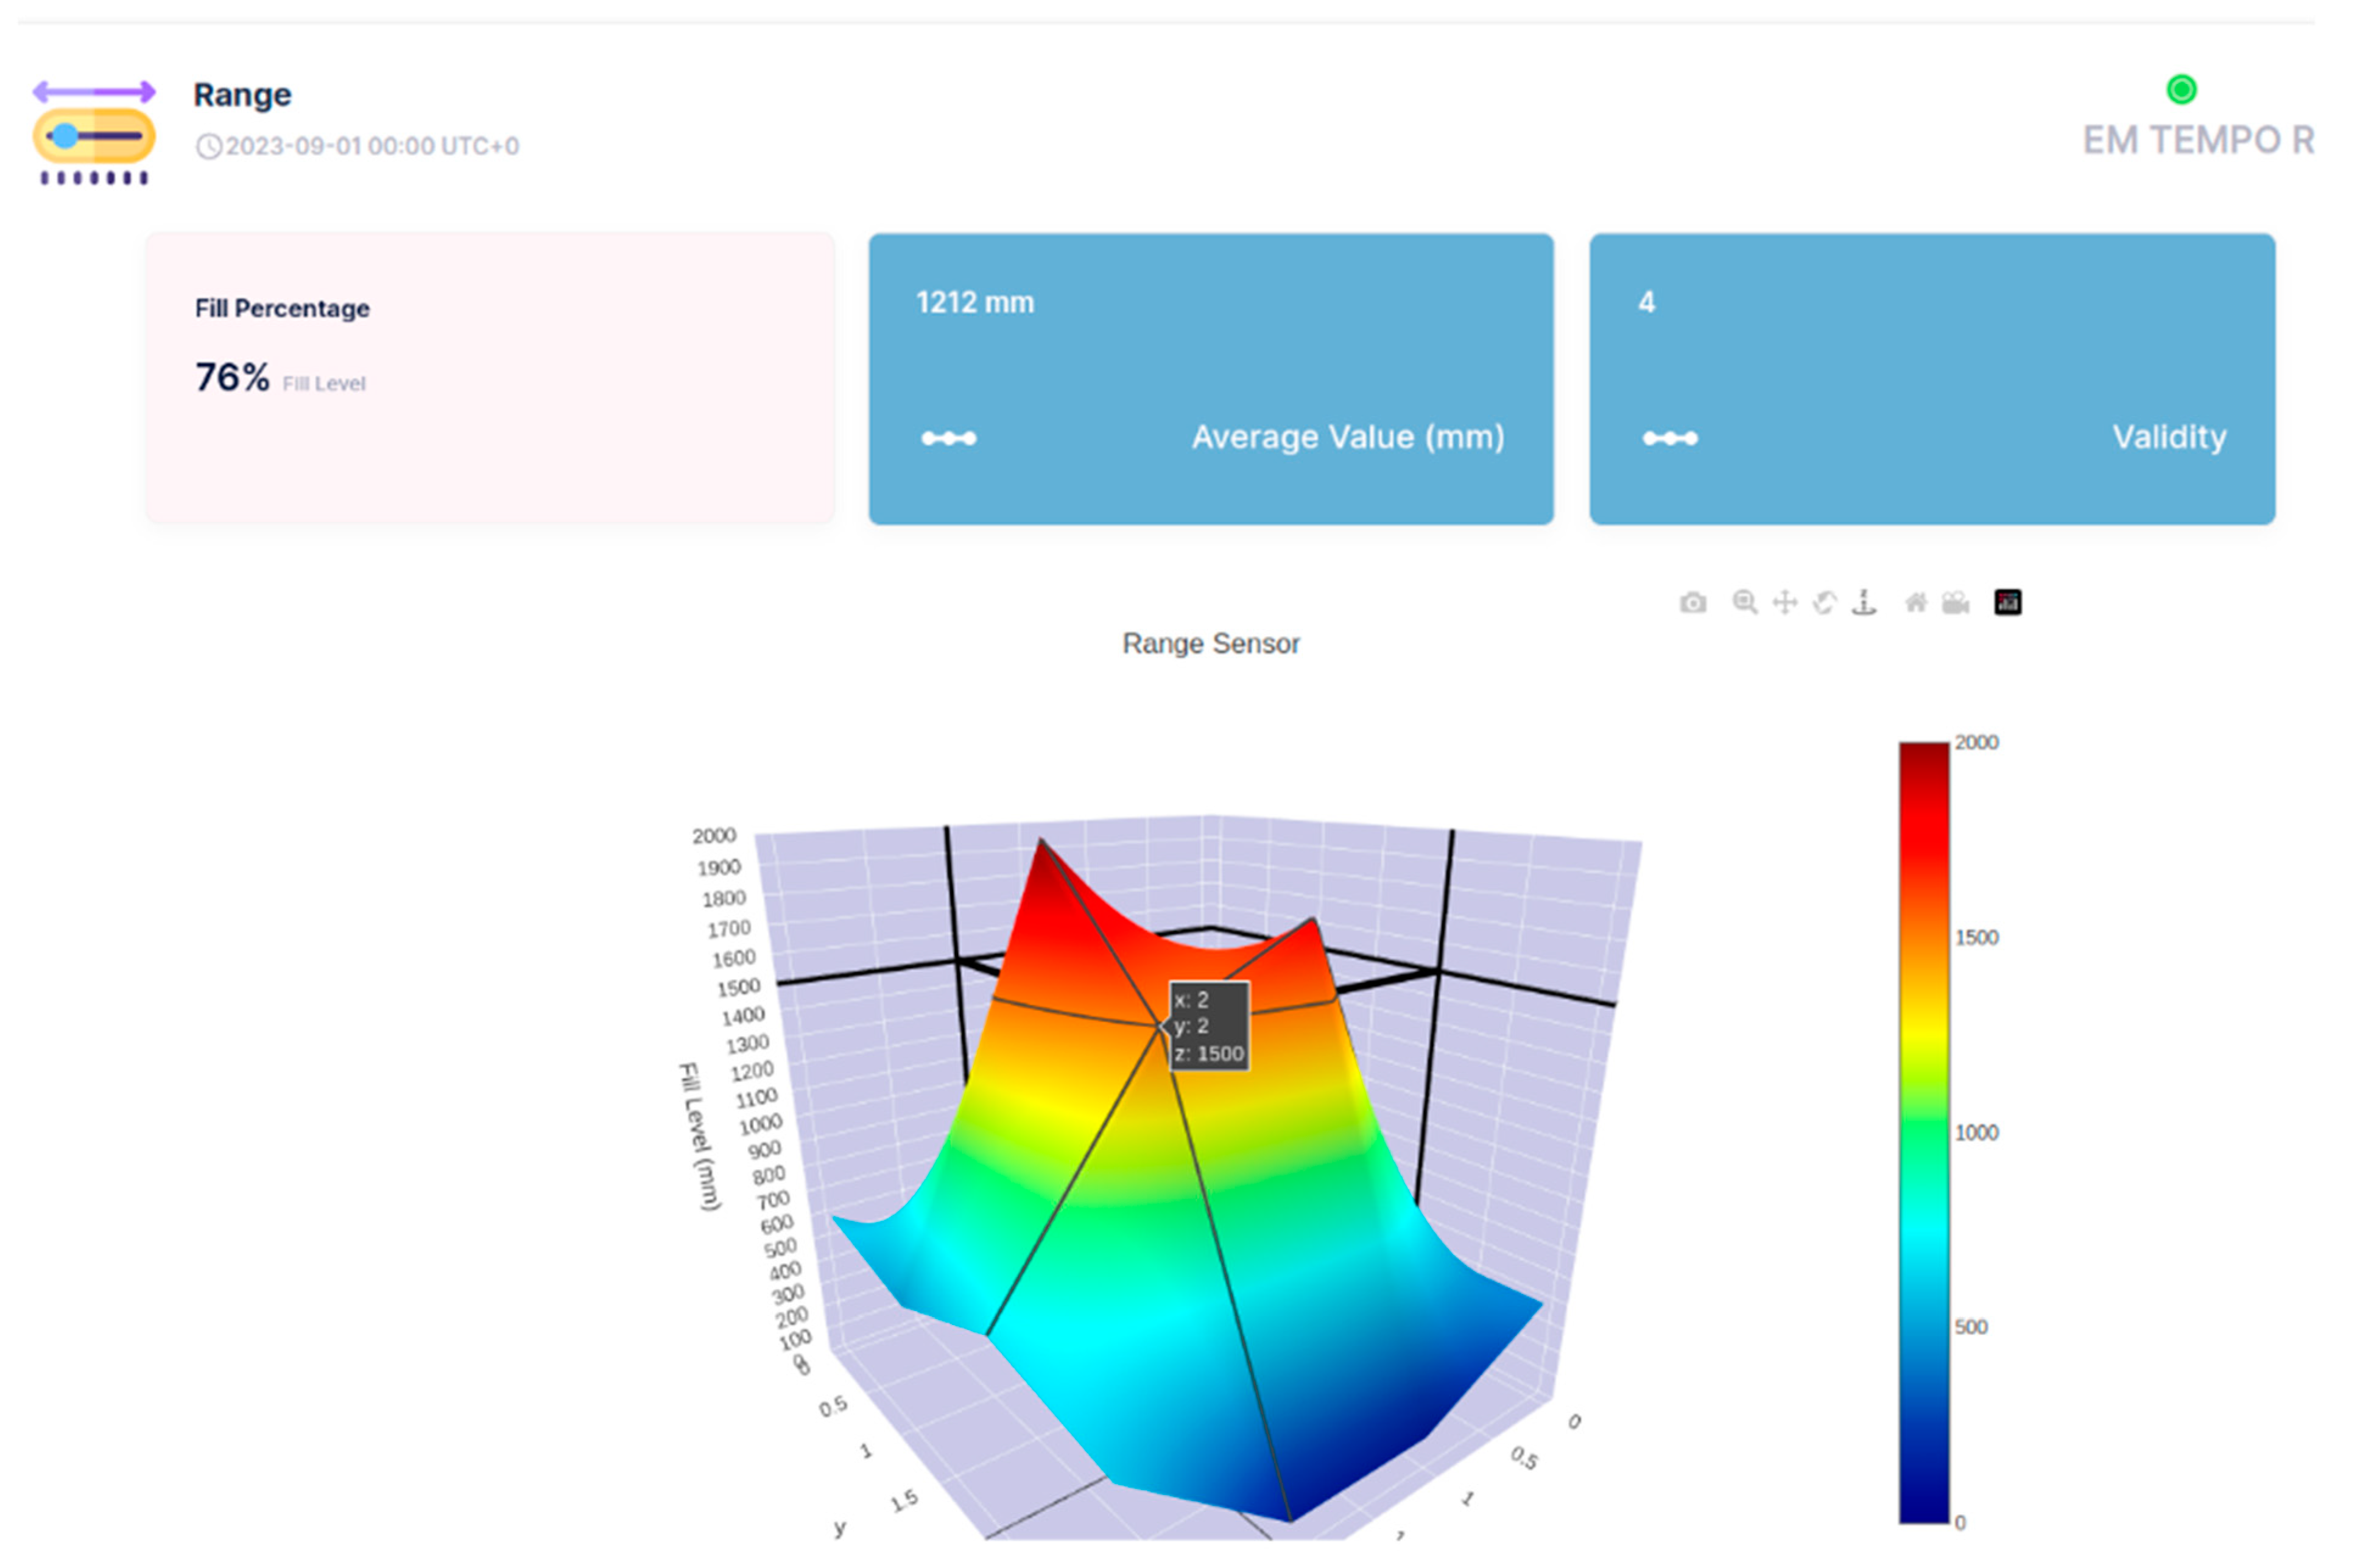Click the Range Sensor chart title

pos(1210,643)
